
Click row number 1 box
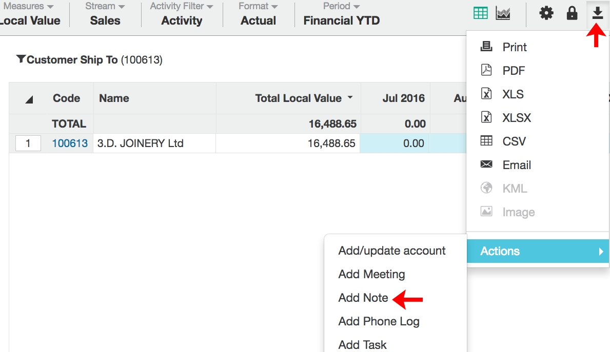click(28, 143)
